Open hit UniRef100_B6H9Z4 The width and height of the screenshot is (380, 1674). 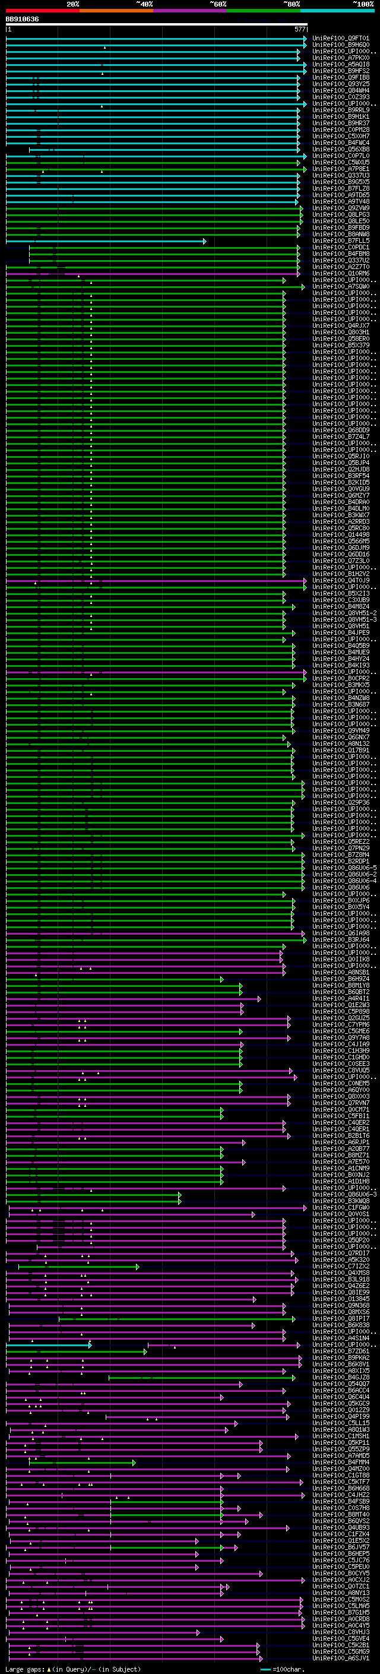341,979
